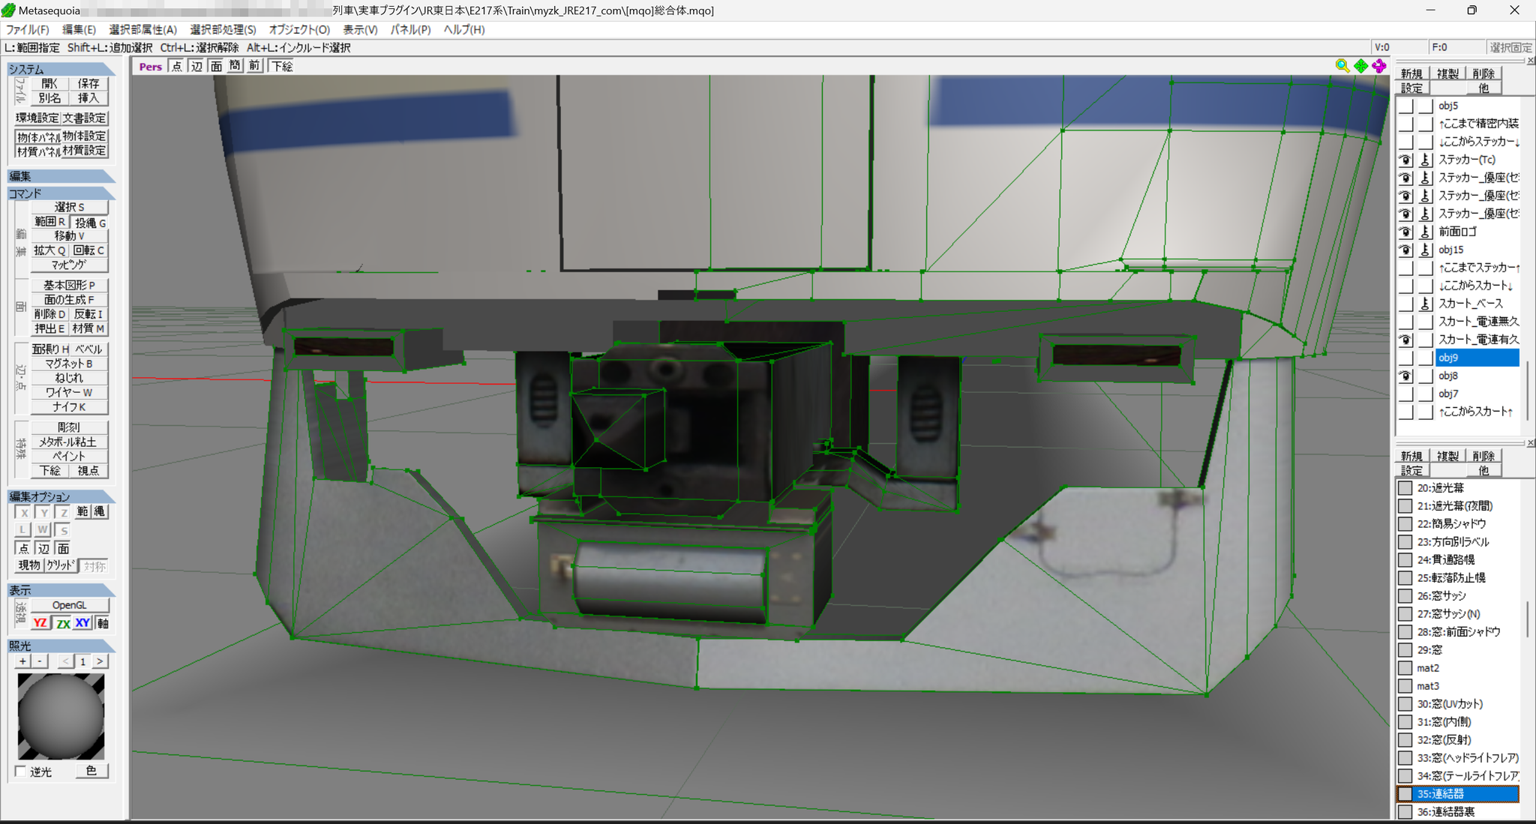Open the 表示(V) menu
1536x824 pixels.
click(360, 29)
